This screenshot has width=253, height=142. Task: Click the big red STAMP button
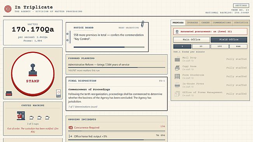(33, 74)
